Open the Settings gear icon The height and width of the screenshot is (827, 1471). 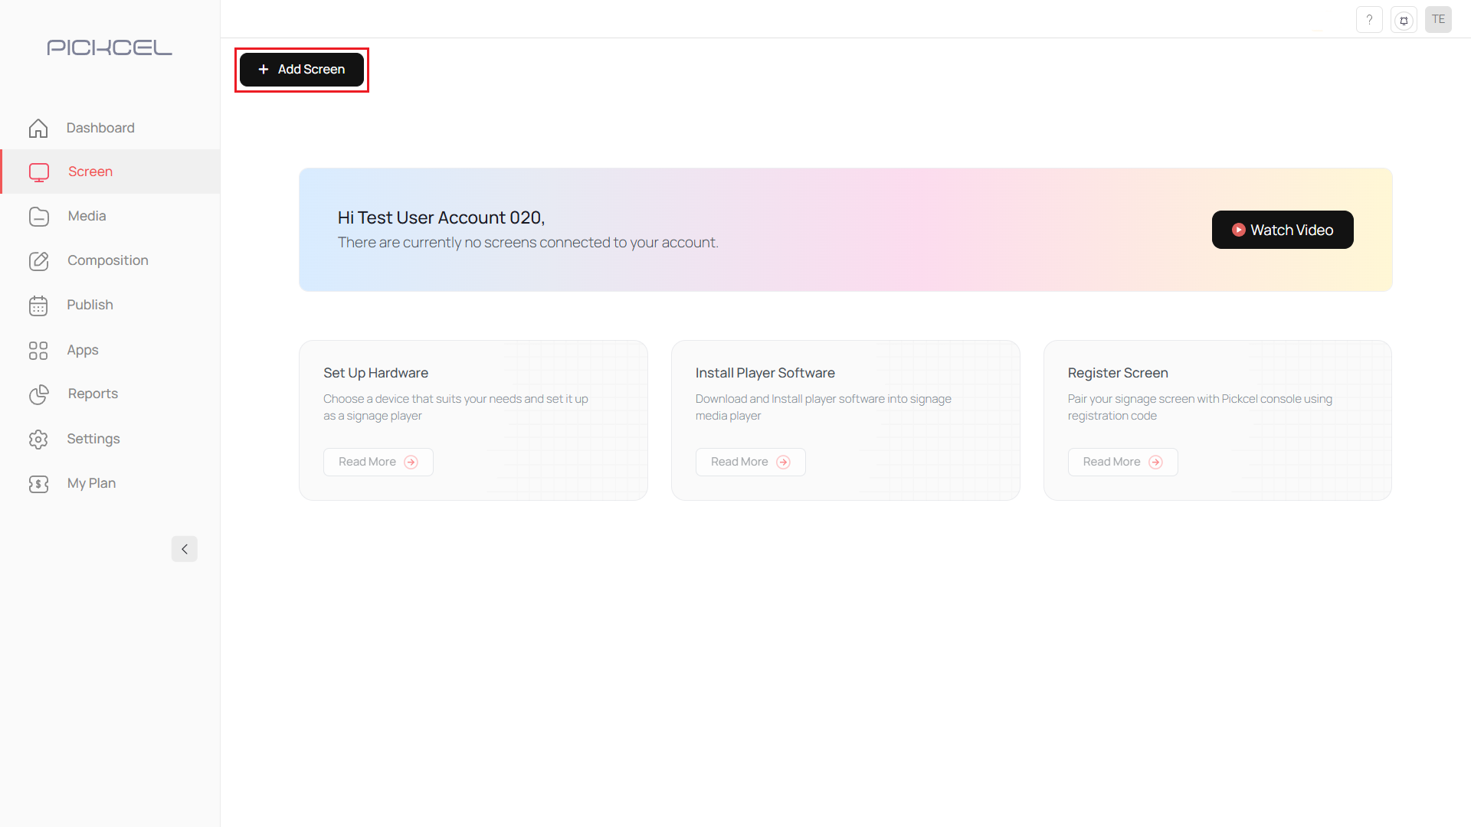coord(38,439)
